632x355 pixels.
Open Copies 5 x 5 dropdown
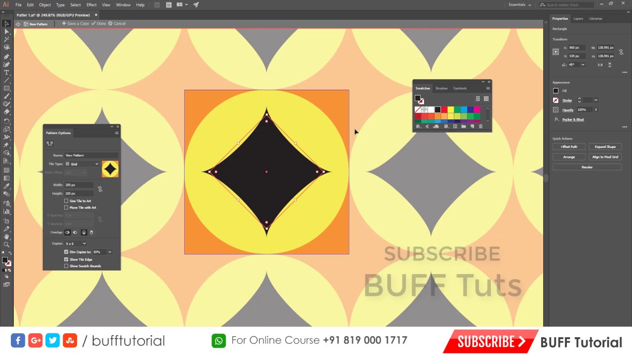[x=76, y=244]
